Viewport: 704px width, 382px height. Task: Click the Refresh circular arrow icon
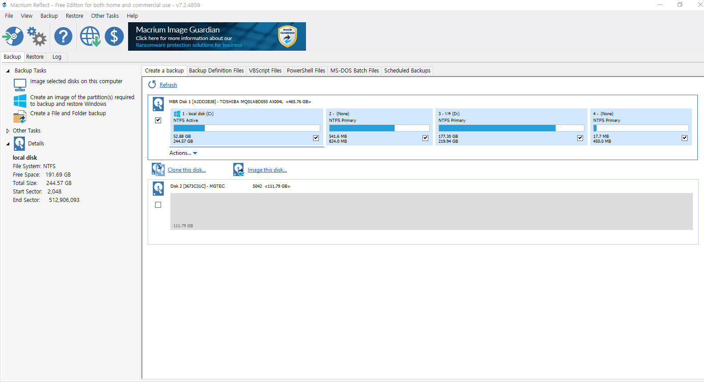[x=152, y=84]
